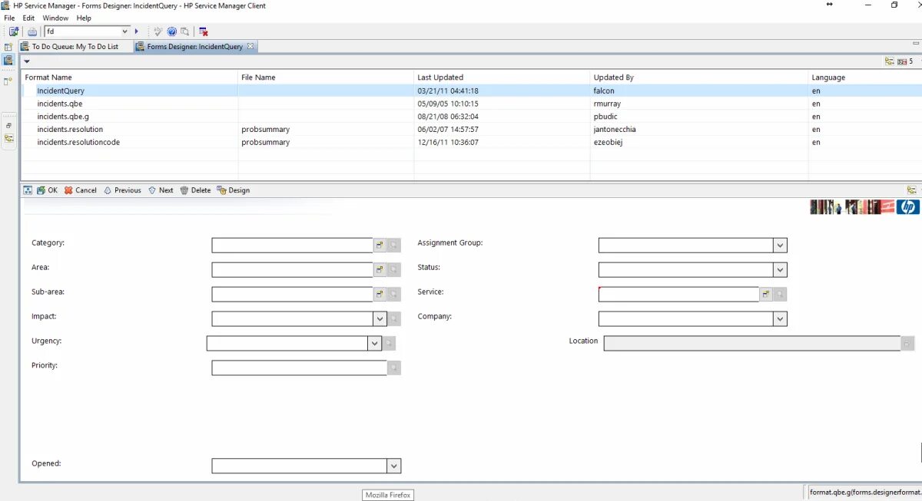The image size is (922, 501).
Task: Click the tree icon above the Language column
Action: (x=889, y=61)
